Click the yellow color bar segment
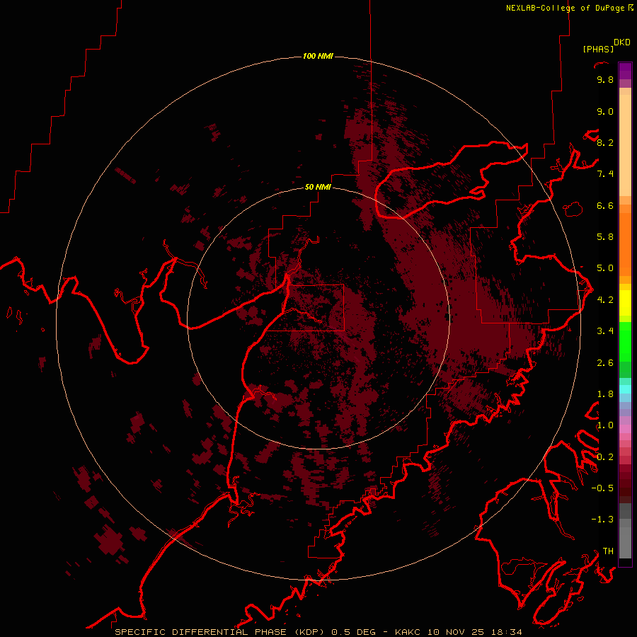This screenshot has width=637, height=637. 625,303
